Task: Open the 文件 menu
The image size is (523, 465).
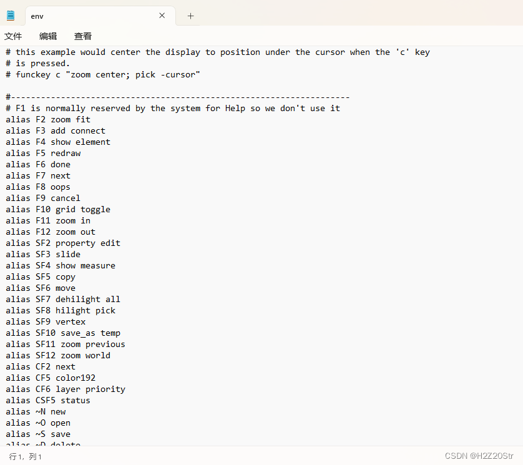Action: [x=13, y=36]
